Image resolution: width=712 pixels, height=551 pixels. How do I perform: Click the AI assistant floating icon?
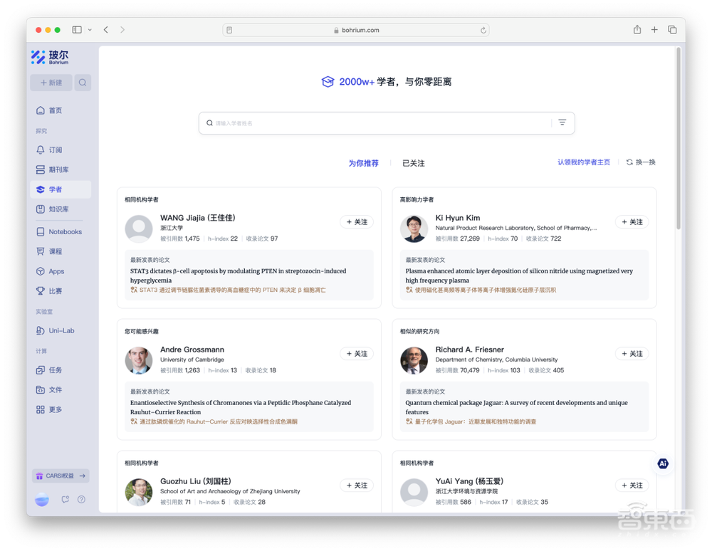(x=663, y=463)
